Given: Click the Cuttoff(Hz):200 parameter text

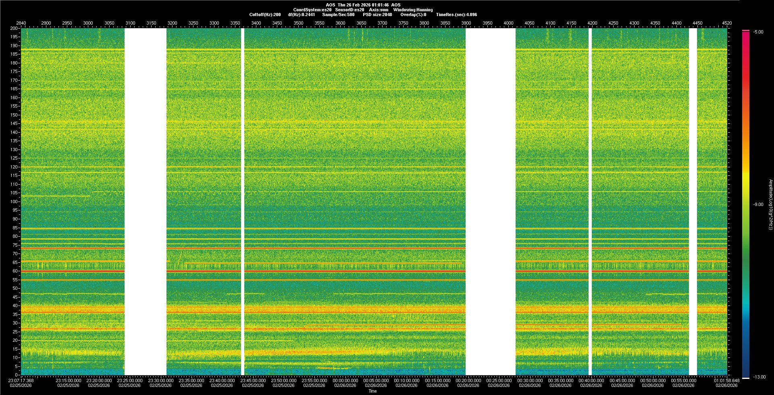Looking at the screenshot, I should [x=265, y=15].
